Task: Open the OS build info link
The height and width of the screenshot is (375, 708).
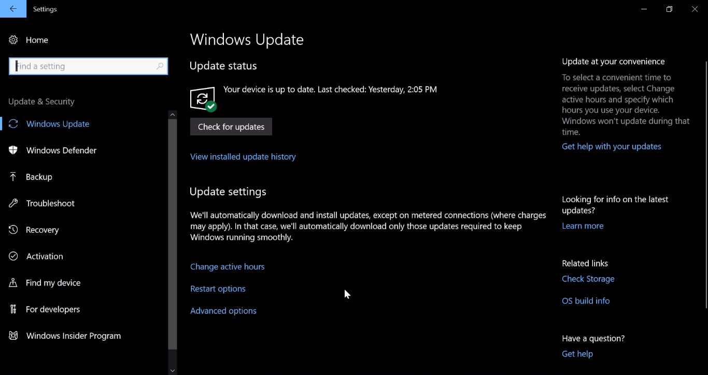Action: click(x=586, y=301)
